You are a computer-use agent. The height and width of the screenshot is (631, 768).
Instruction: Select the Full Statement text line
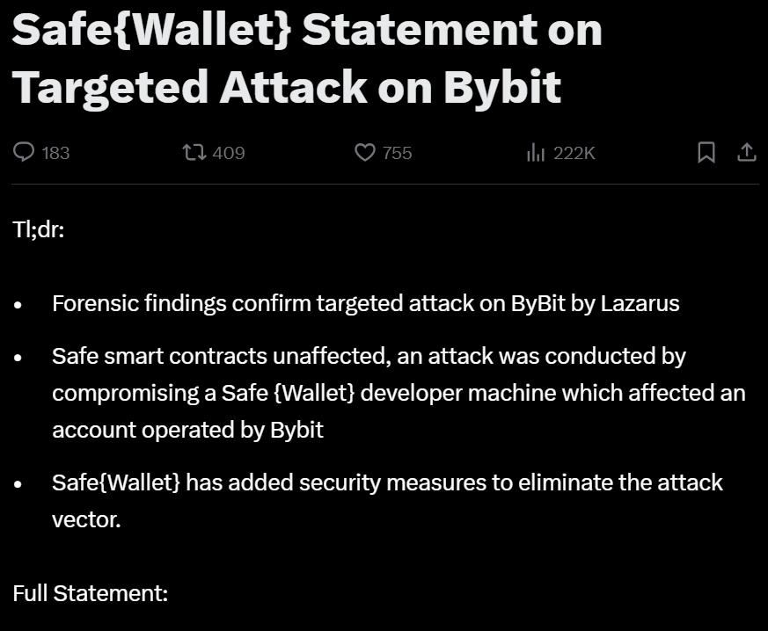(90, 593)
